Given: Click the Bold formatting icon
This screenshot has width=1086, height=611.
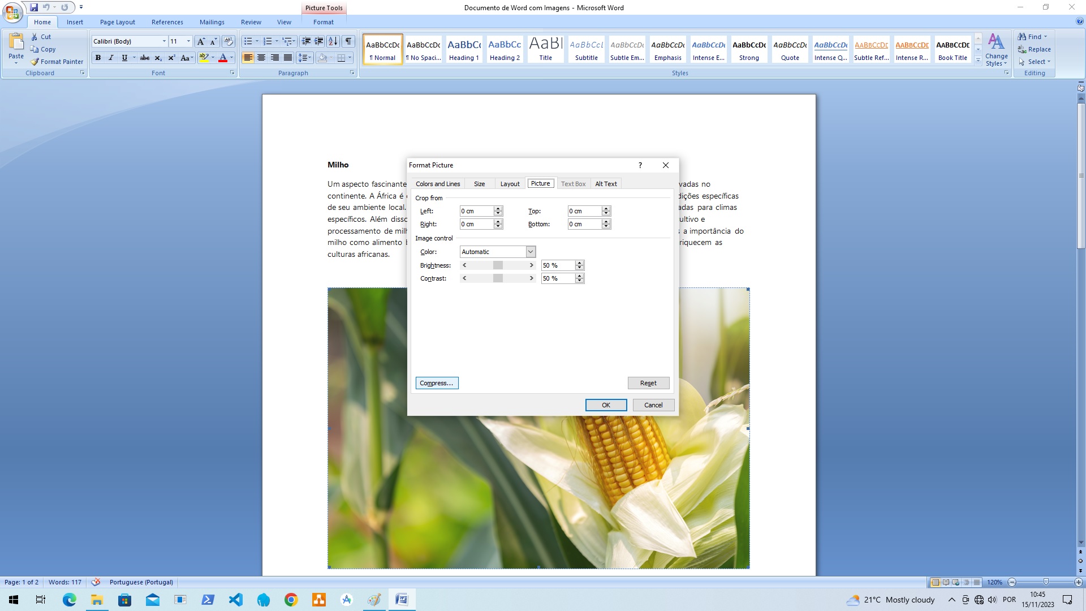Looking at the screenshot, I should (x=98, y=58).
